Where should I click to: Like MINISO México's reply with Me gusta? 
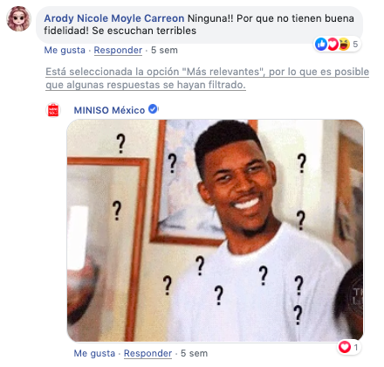[94, 353]
